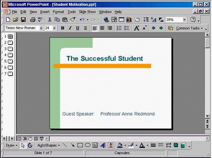Open the Format menu
This screenshot has width=212, height=158.
click(58, 12)
